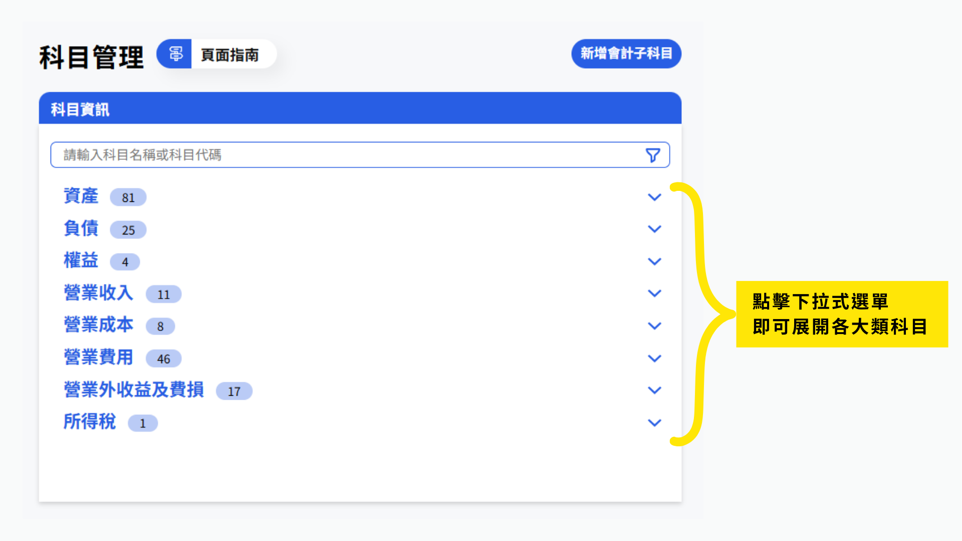Click the 科目資訊 panel header
The width and height of the screenshot is (962, 541).
point(360,109)
